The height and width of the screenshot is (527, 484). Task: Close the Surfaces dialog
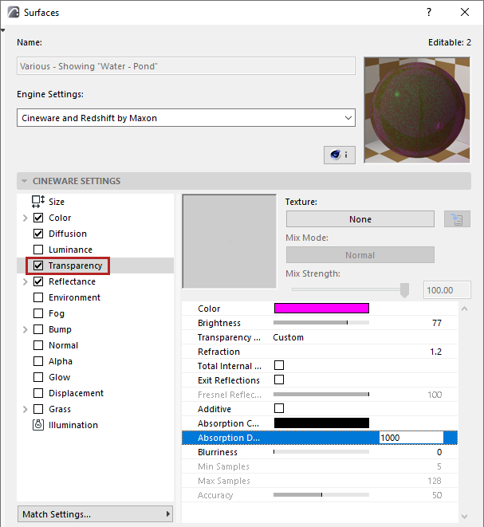465,13
